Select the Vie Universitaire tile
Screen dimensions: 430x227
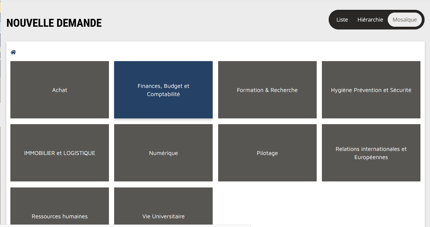(x=163, y=202)
